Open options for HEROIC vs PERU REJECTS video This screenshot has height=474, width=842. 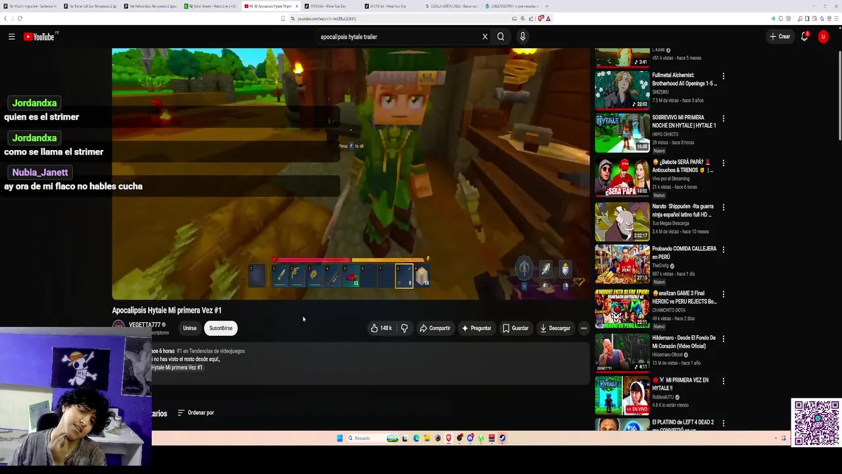click(723, 294)
